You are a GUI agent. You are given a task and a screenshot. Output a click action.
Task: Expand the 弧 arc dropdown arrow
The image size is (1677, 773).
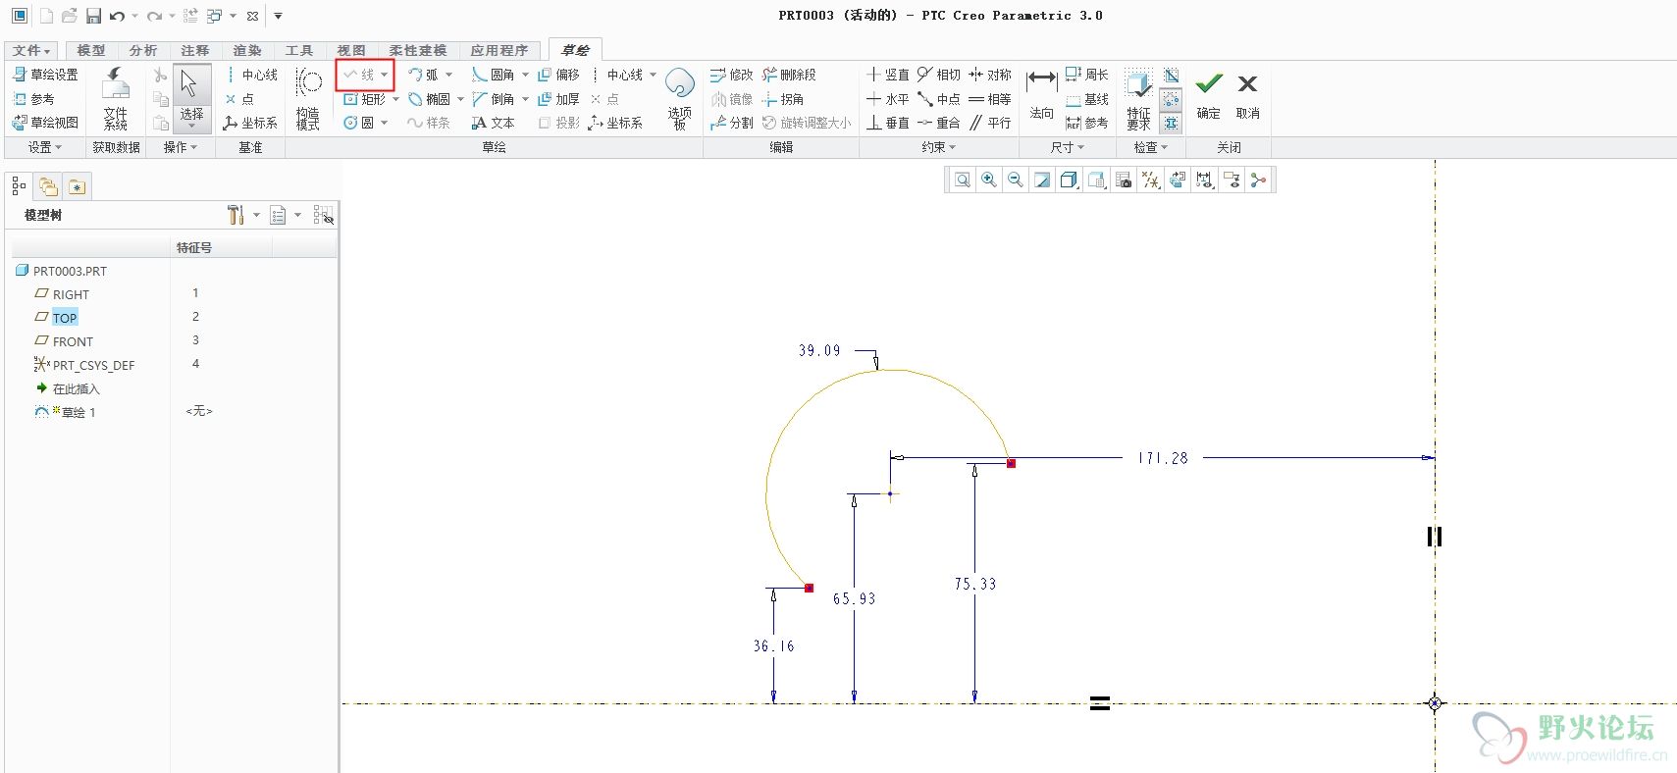pyautogui.click(x=449, y=75)
